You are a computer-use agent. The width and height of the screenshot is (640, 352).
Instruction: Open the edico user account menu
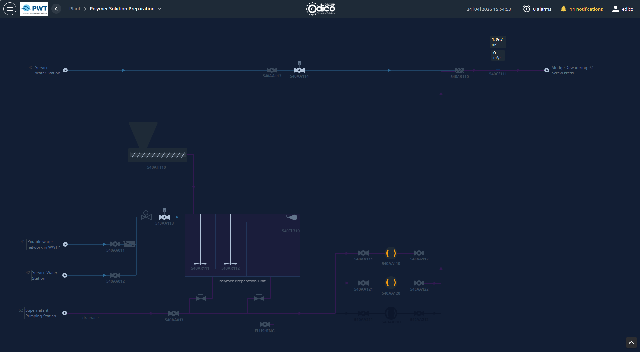point(616,9)
